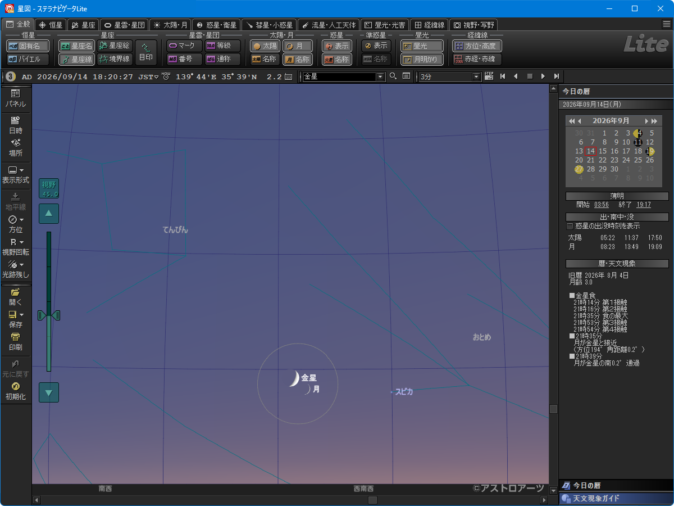Switch to the 恒星 tab
Screen dimensions: 674x506
pos(51,25)
